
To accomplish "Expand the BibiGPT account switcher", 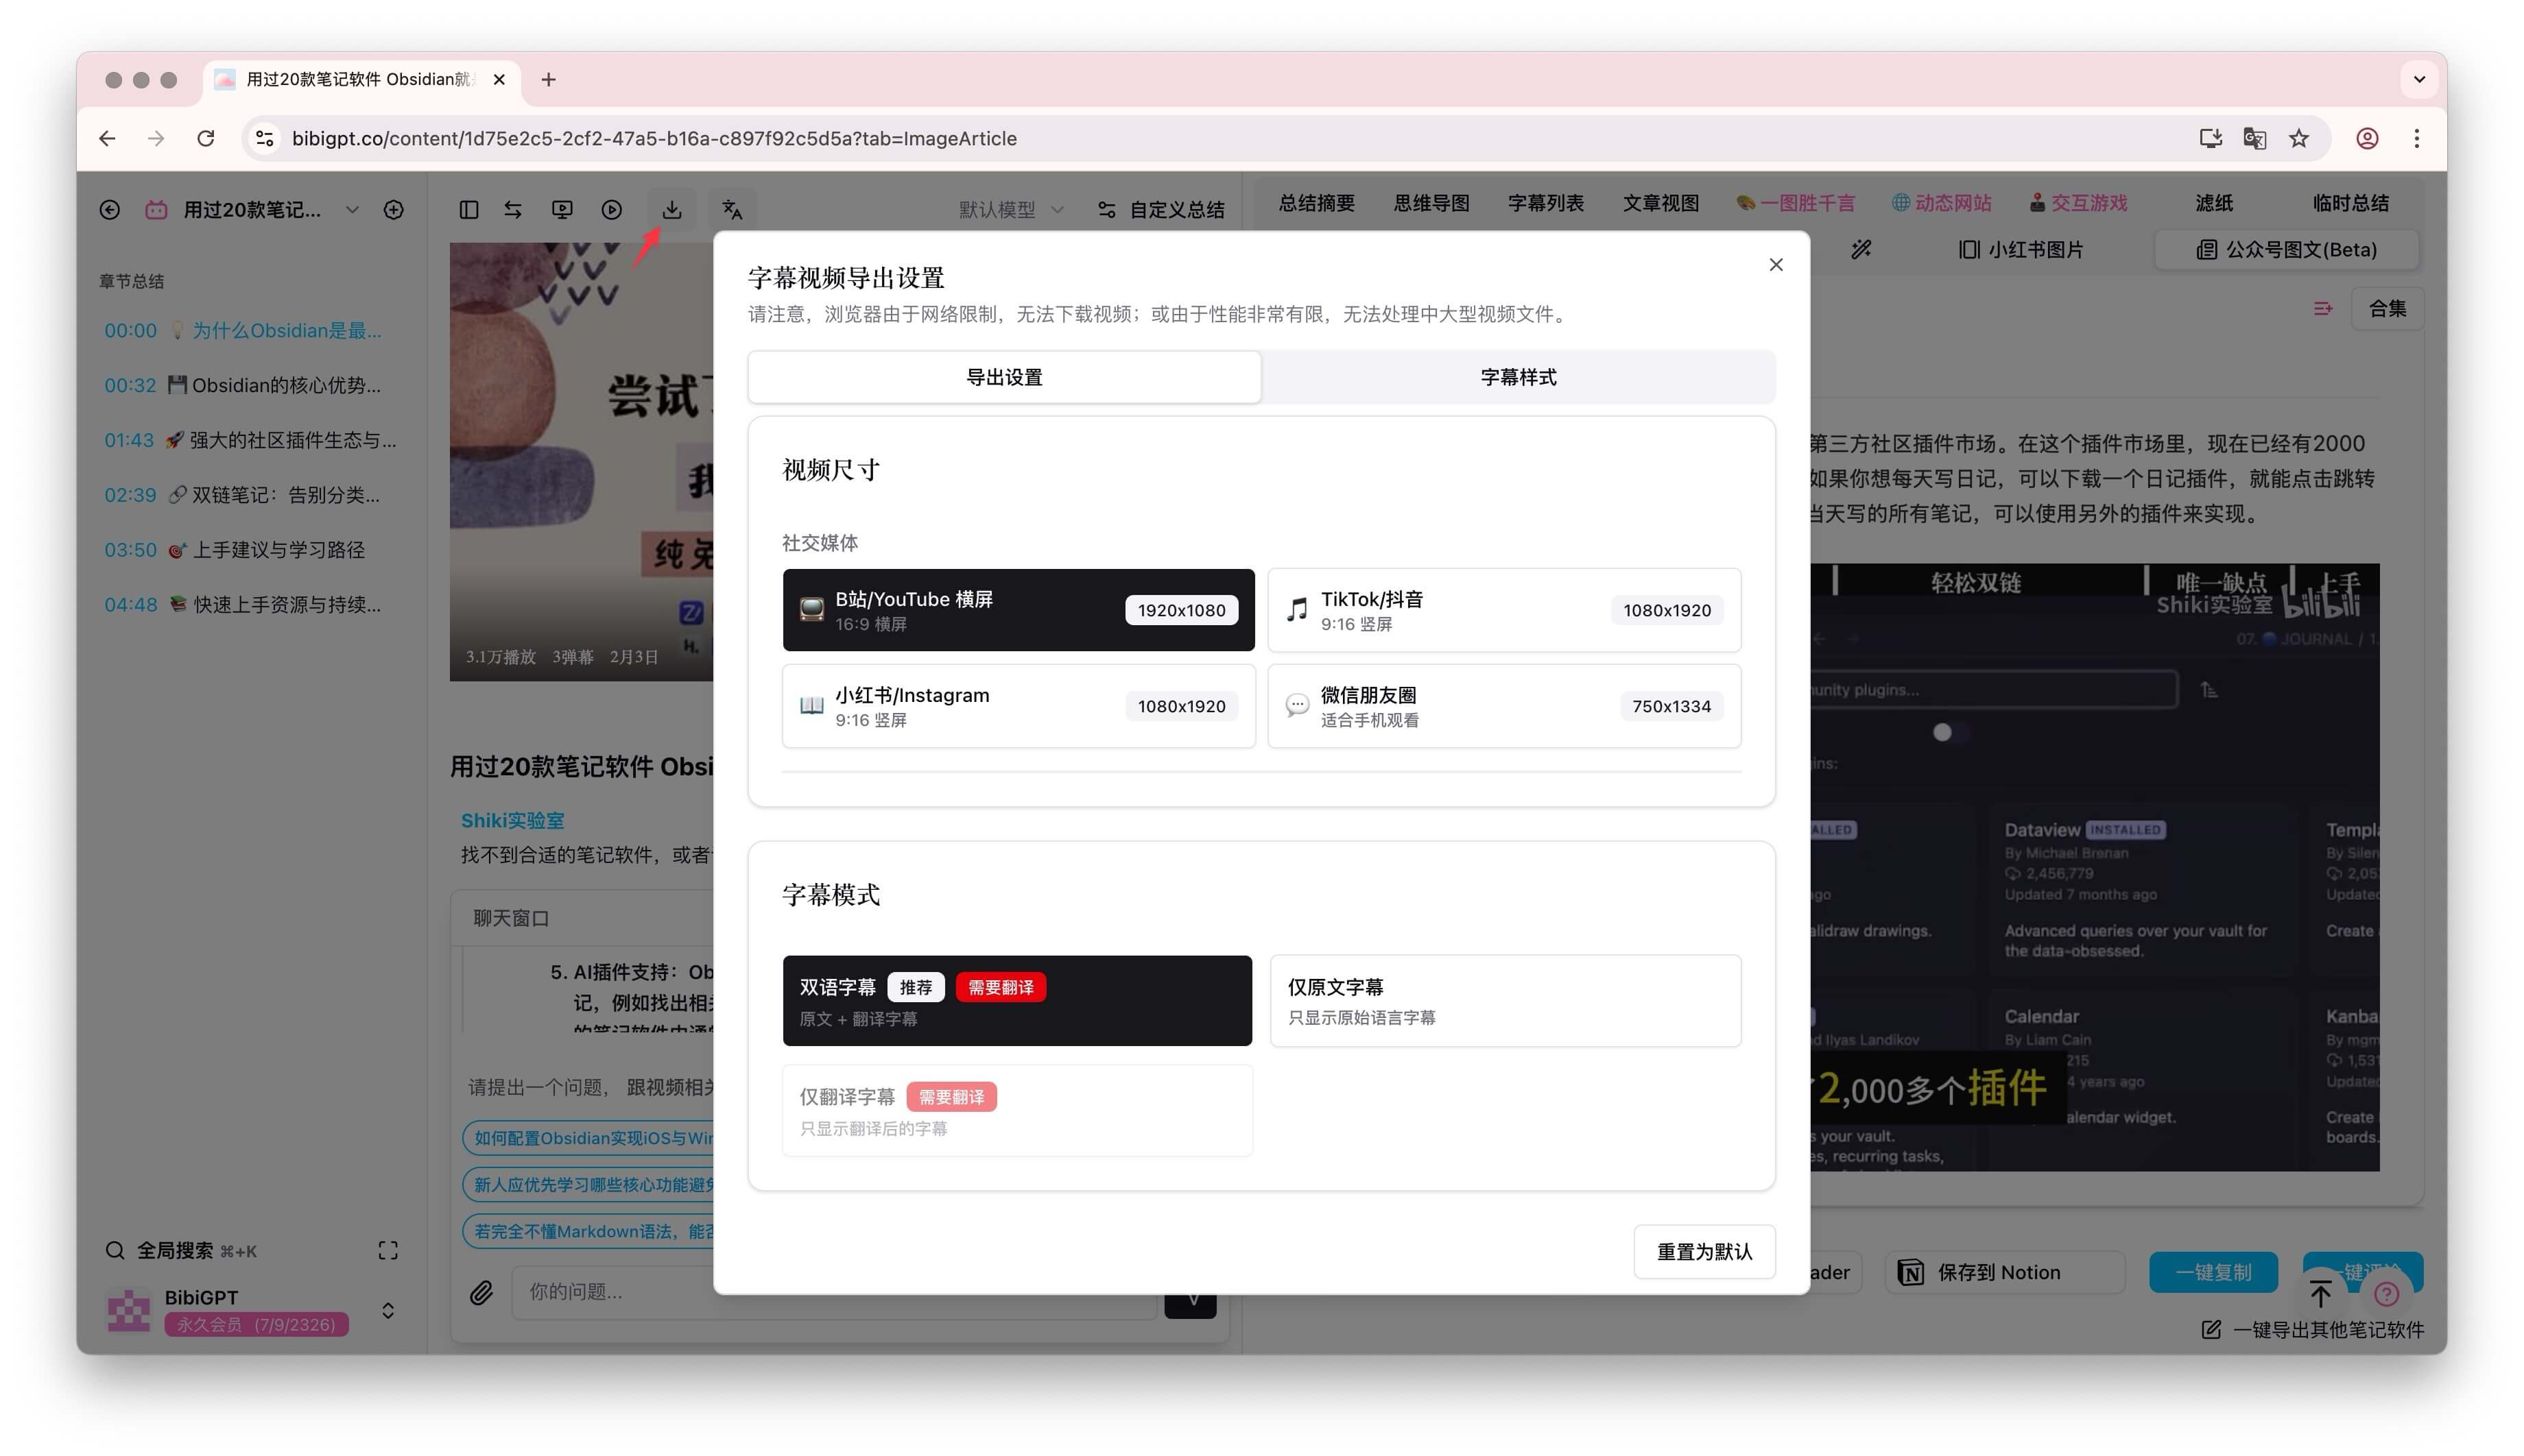I will (388, 1310).
